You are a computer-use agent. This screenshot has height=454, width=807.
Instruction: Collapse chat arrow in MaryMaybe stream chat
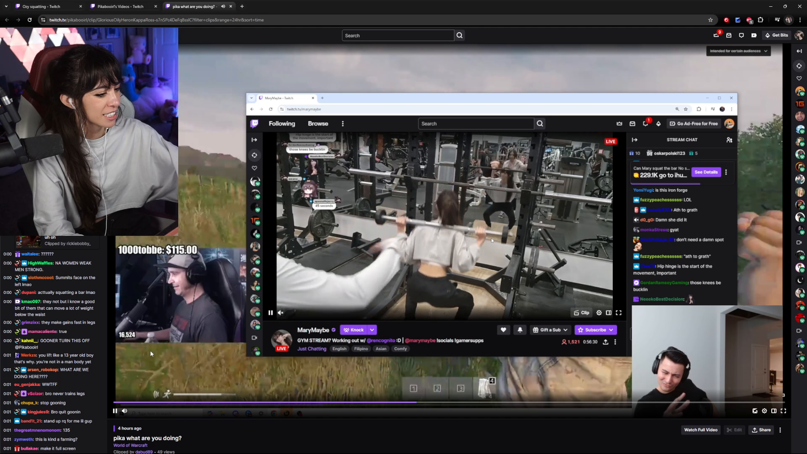(635, 140)
